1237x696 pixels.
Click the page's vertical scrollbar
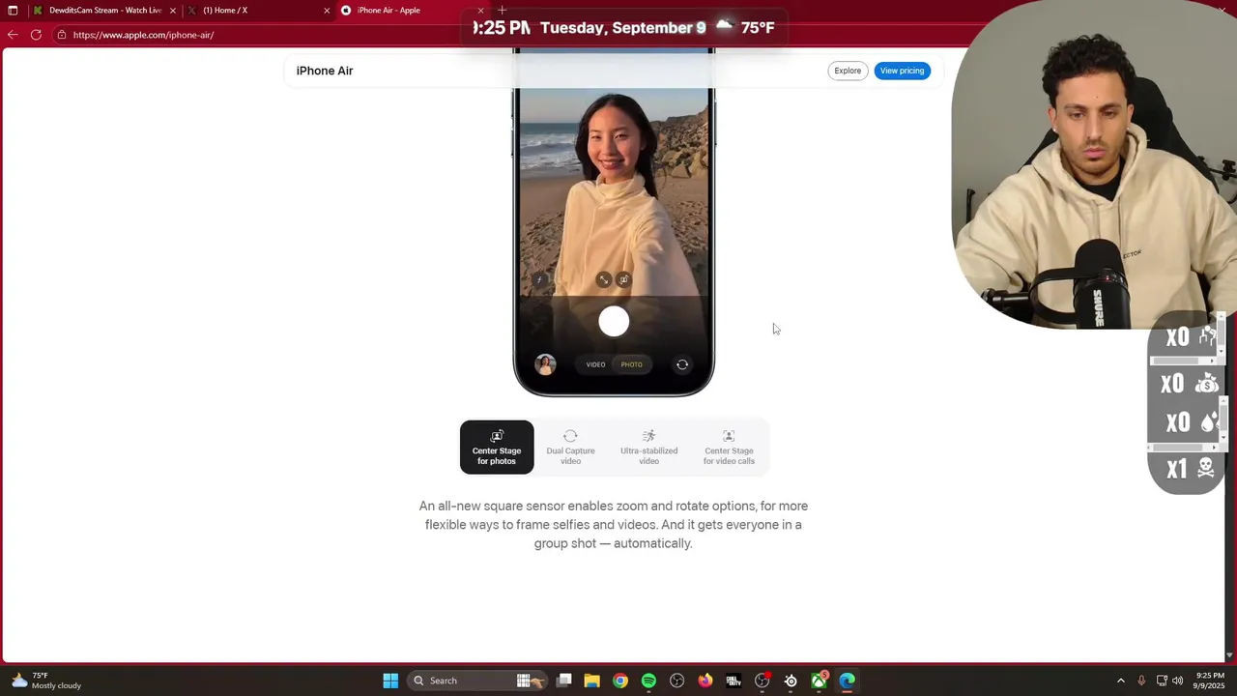coord(1230,353)
